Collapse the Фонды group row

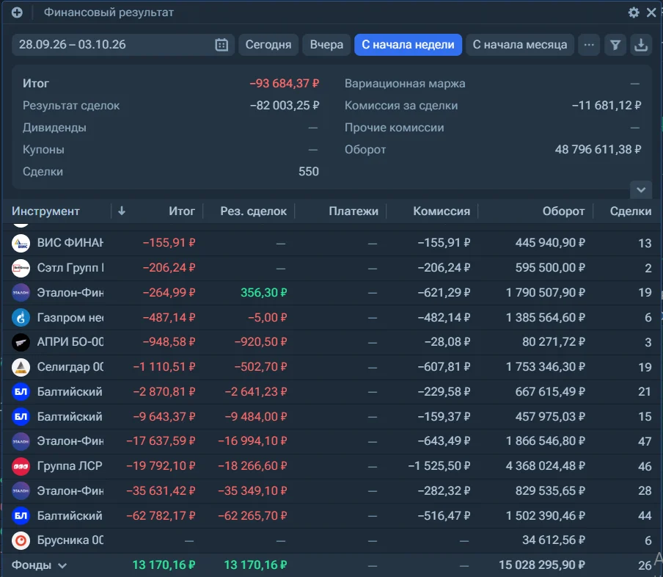pos(62,565)
